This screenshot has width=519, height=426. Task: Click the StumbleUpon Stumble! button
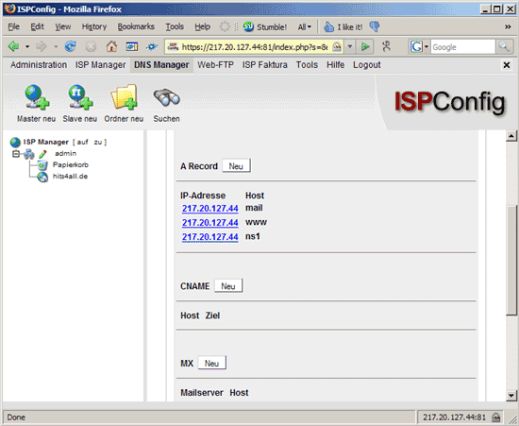click(x=265, y=26)
